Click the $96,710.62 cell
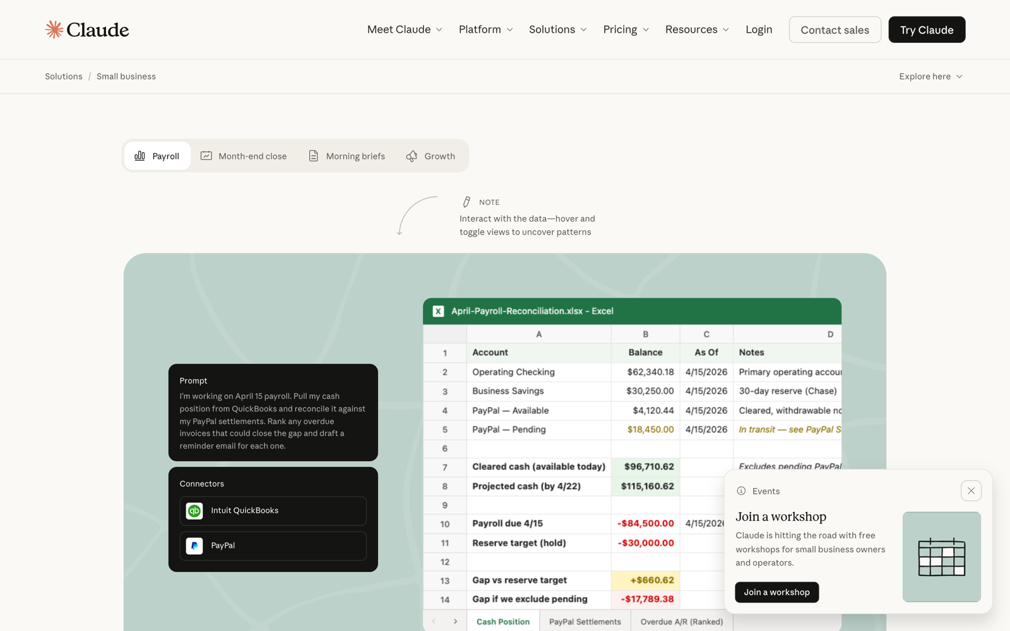Screen dimensions: 1010x631 tap(646, 467)
